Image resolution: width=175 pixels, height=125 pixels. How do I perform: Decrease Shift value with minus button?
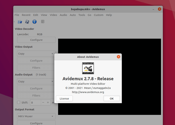click(43, 102)
